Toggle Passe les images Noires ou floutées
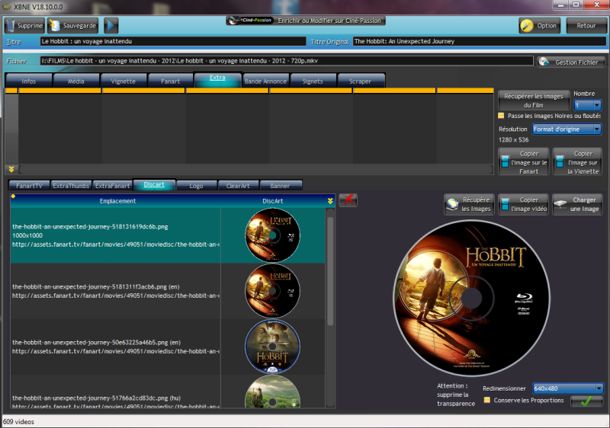610x428 pixels. point(501,116)
